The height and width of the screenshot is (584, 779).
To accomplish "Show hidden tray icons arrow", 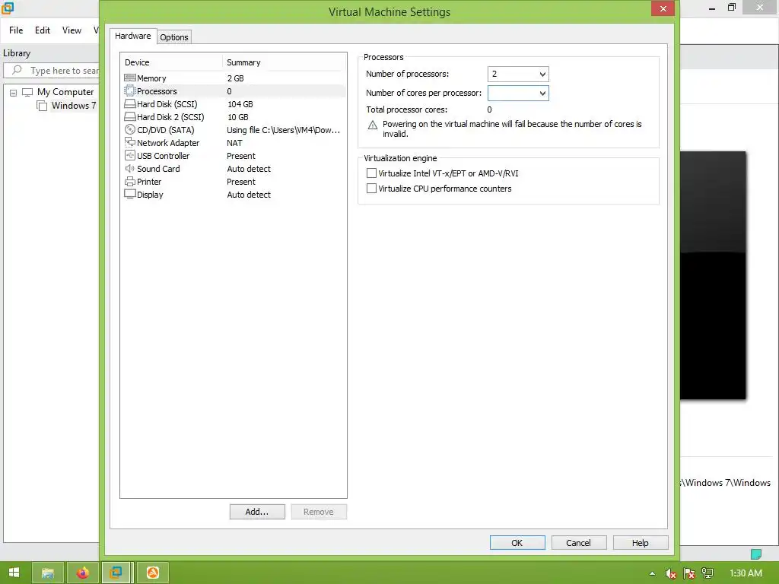I will (x=652, y=573).
